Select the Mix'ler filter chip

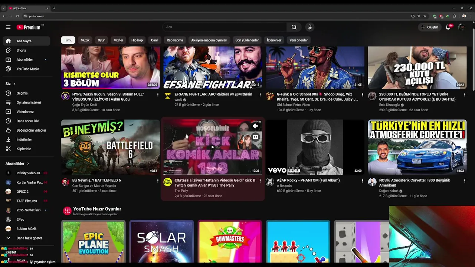[118, 40]
